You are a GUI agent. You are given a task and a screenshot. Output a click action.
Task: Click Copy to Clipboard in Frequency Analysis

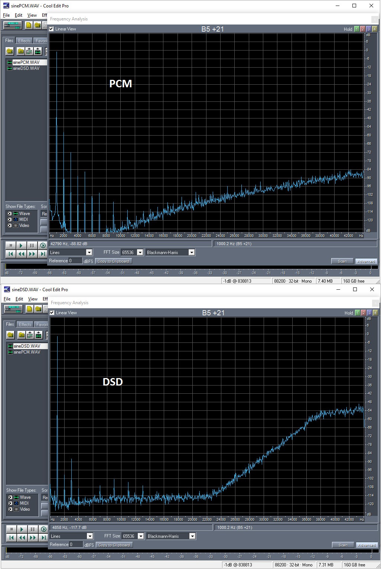(x=113, y=261)
